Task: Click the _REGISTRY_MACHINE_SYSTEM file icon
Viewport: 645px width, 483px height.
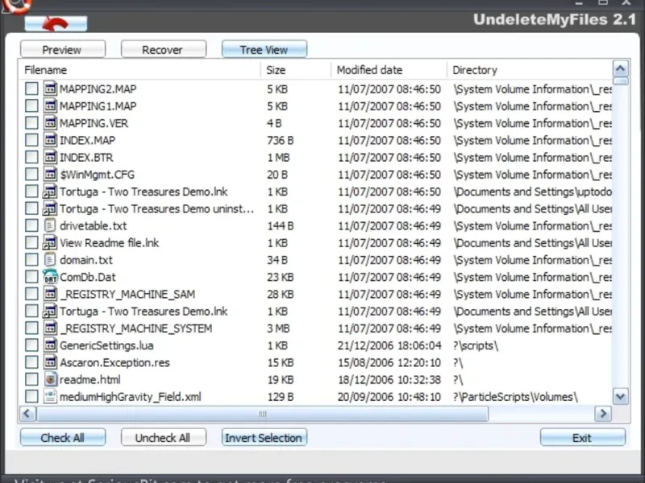Action: pyautogui.click(x=50, y=328)
